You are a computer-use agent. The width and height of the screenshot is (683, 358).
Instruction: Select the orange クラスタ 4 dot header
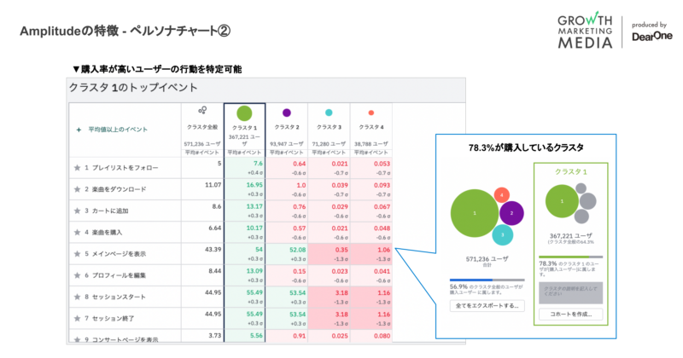click(x=371, y=113)
